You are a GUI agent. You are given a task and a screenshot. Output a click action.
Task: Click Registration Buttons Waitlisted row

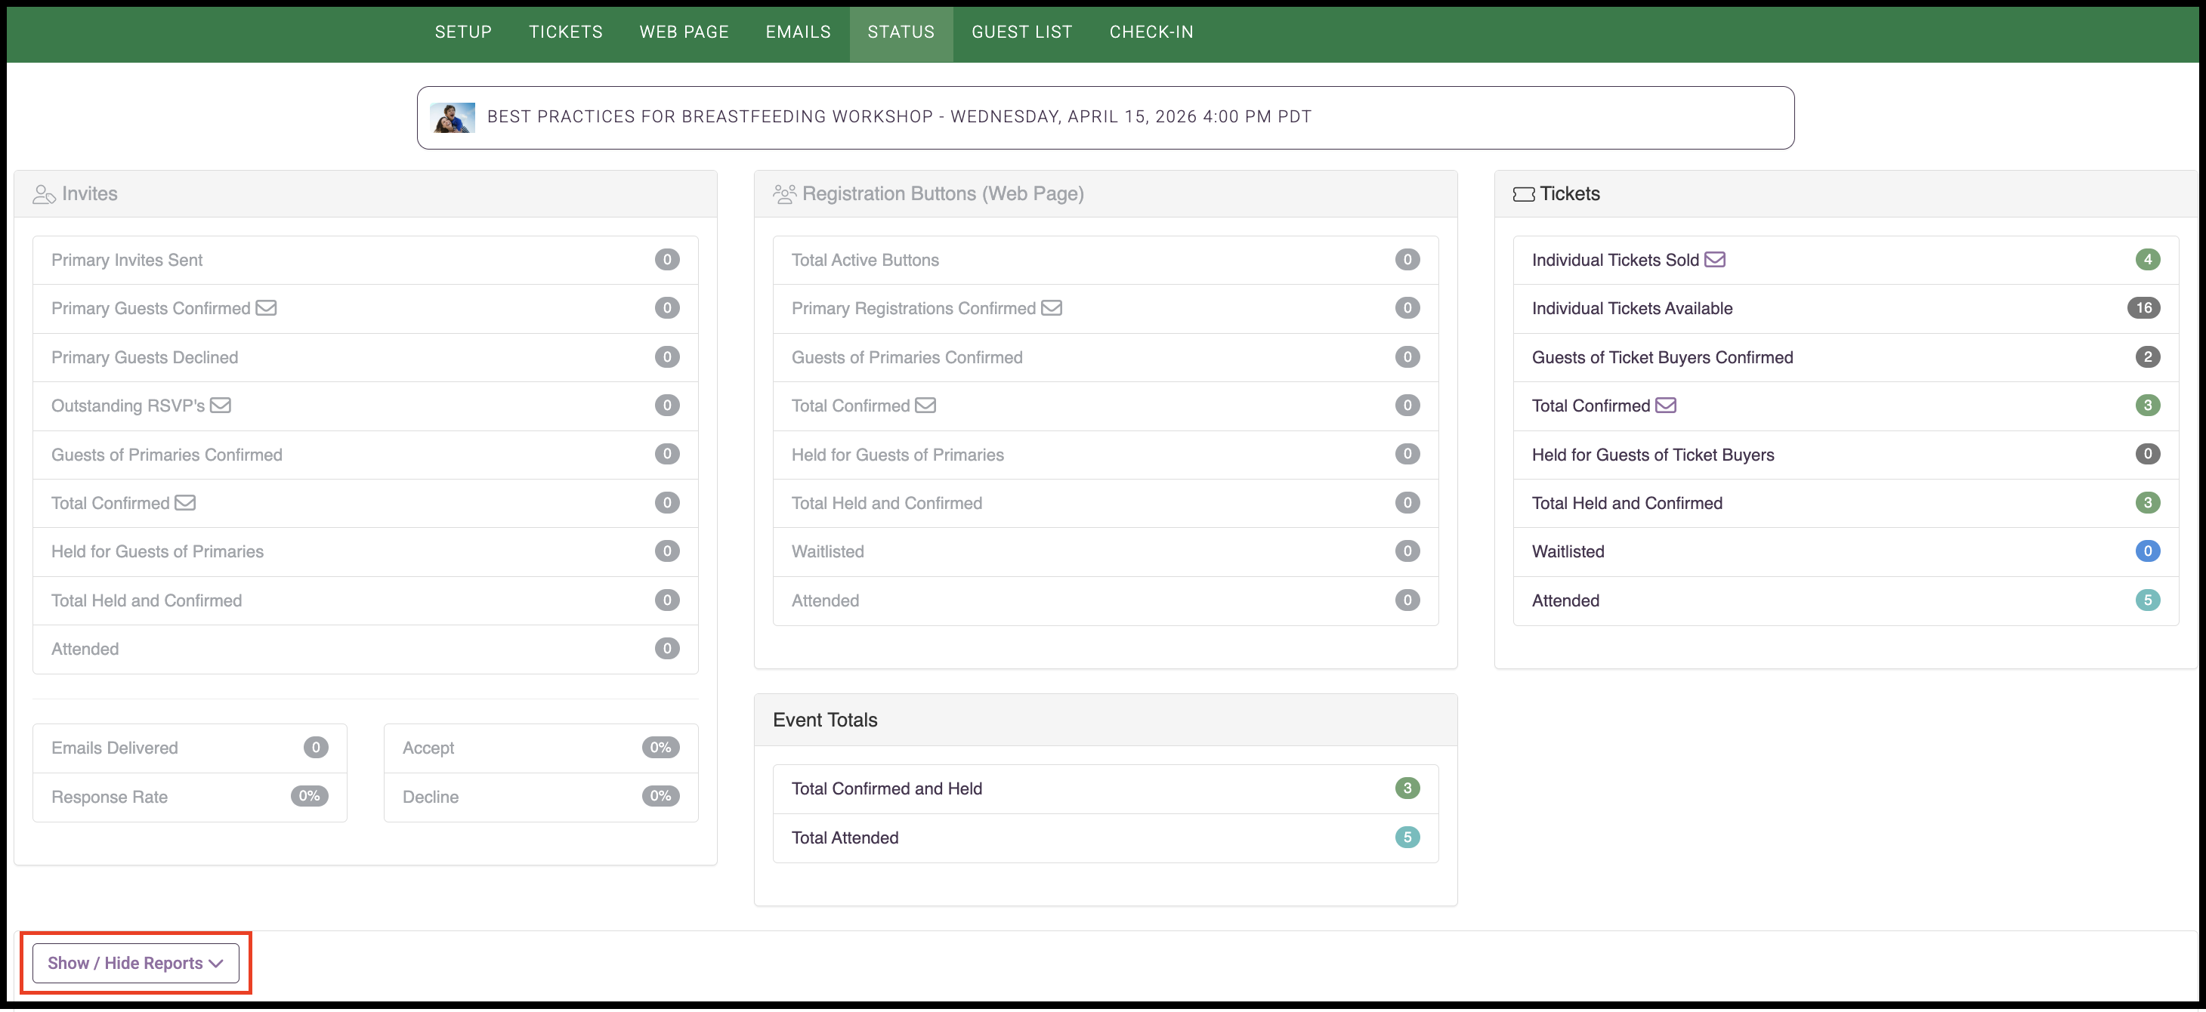[x=1105, y=552]
